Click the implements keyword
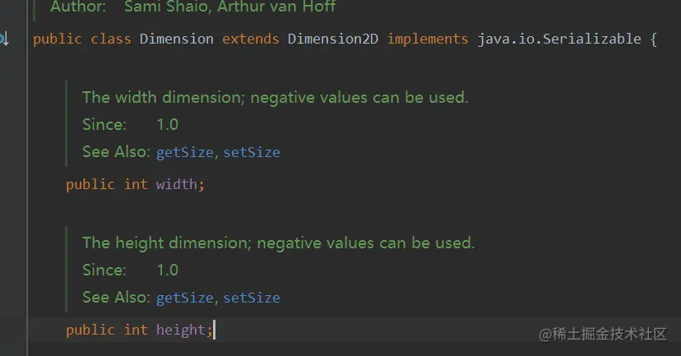Viewport: 681px width, 356px height. click(428, 39)
